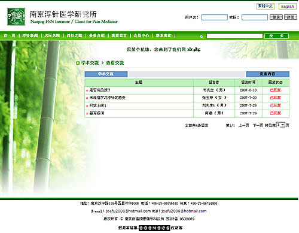Screen dimensions: 299x233
Task: Click the login (登录) button
Action: (276, 17)
